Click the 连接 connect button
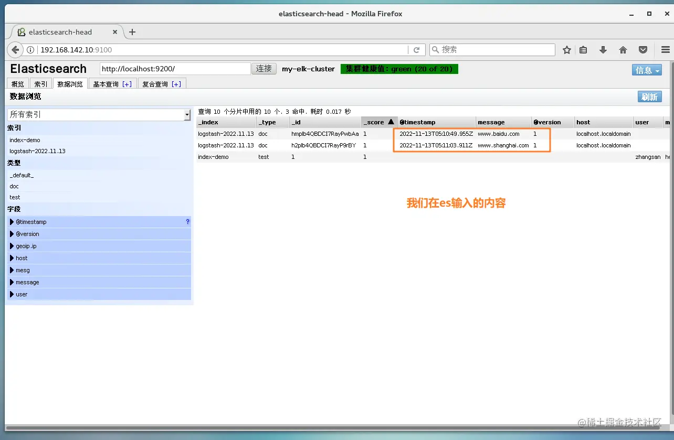Screen dimensions: 674x440 [x=264, y=68]
